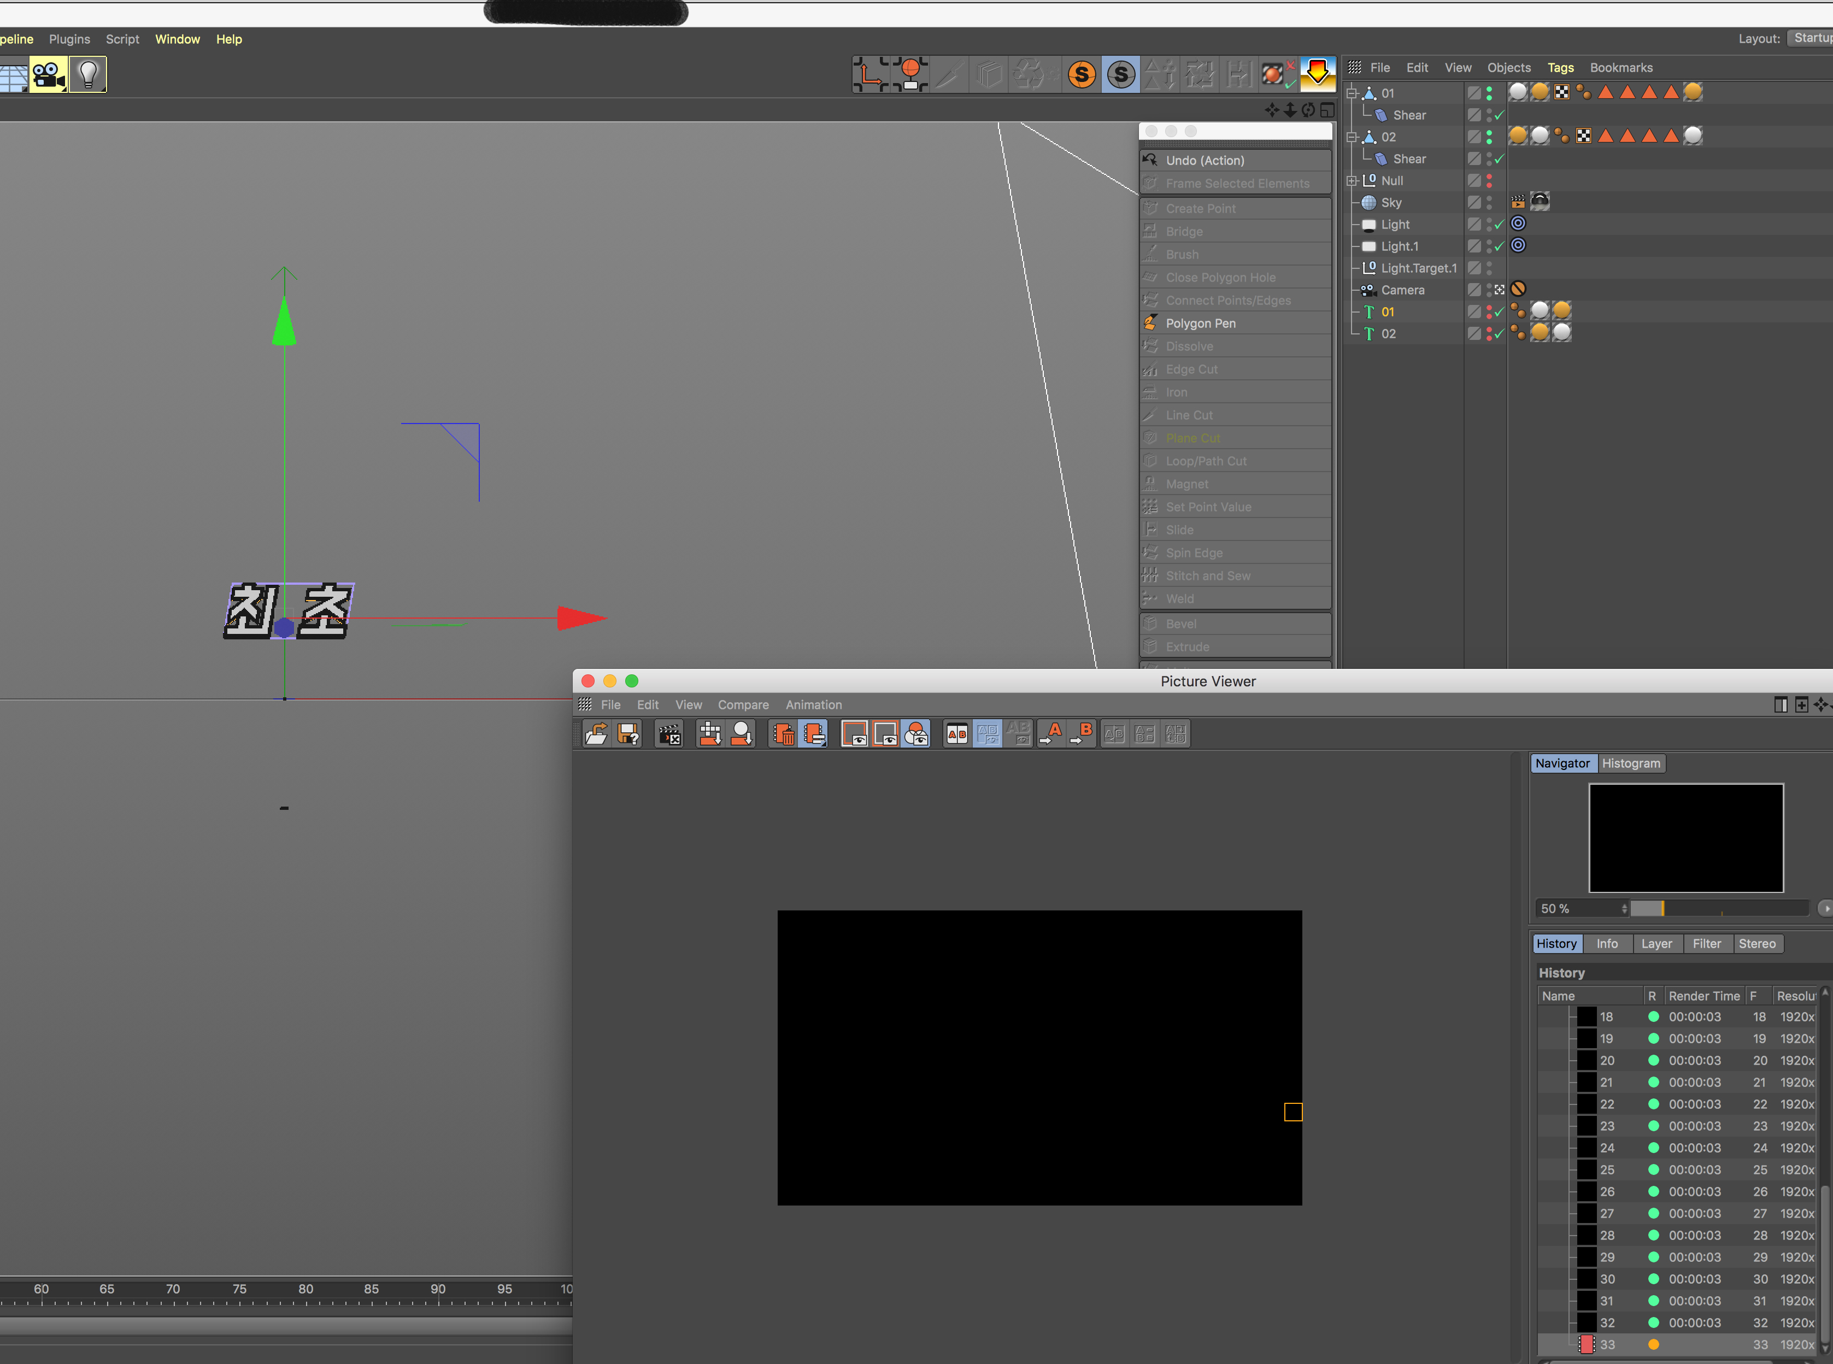Collapse the 02 polygon object tree
The image size is (1833, 1364).
[x=1352, y=137]
